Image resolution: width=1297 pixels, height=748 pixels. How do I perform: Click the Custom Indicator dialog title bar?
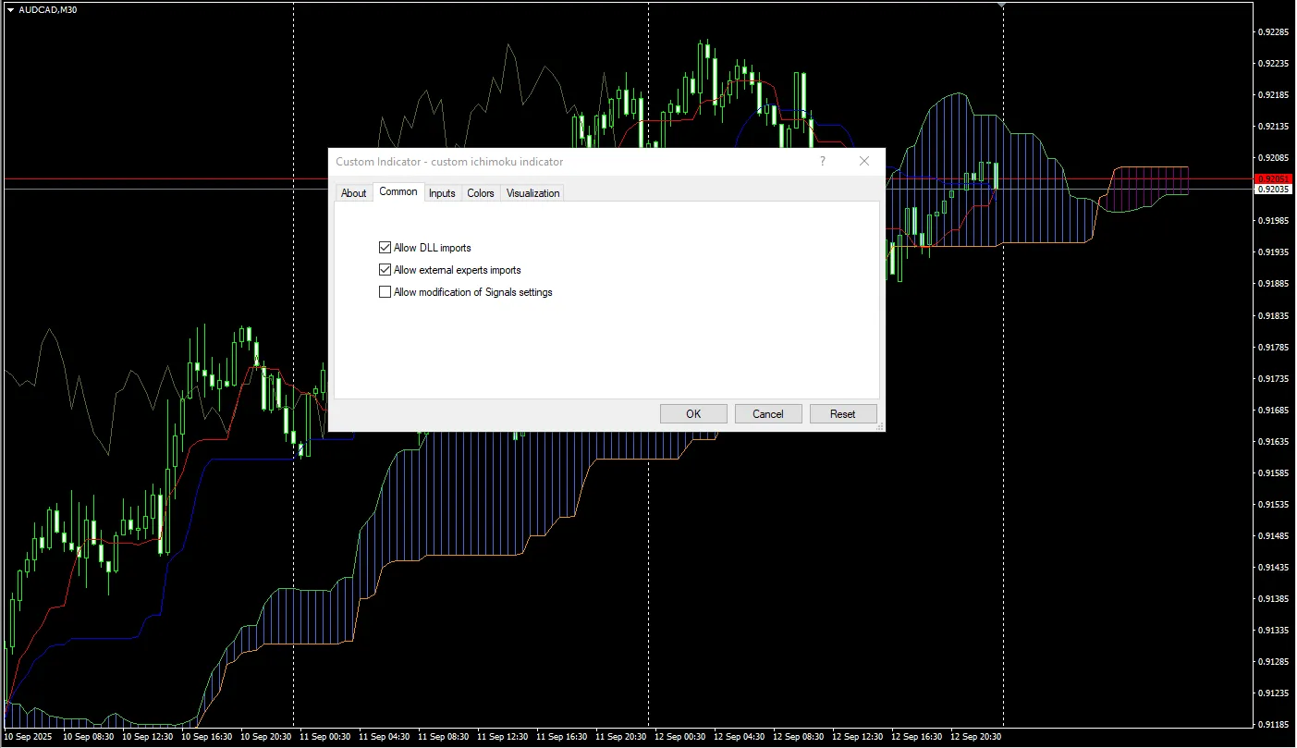pos(555,161)
